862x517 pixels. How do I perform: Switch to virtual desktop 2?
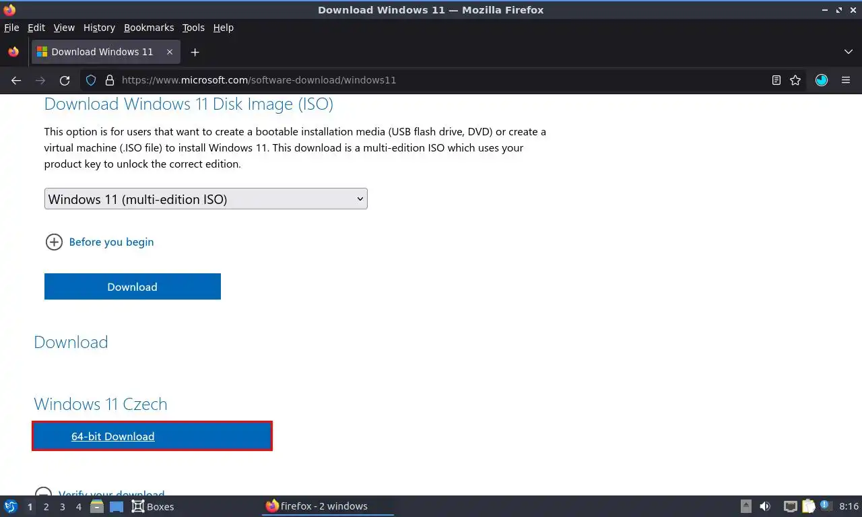coord(46,507)
